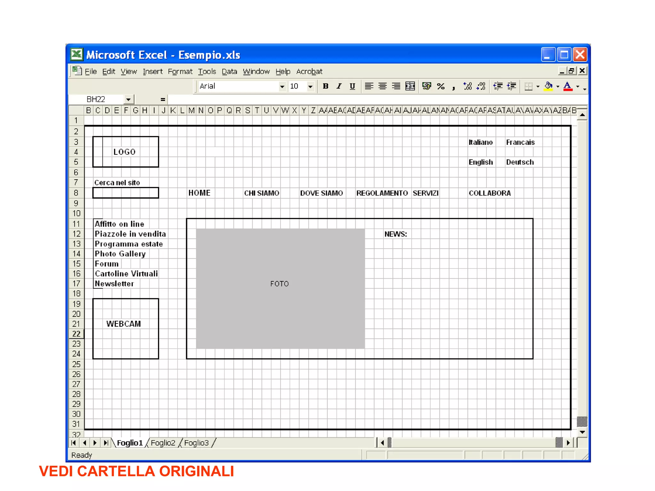Open the Format menu
This screenshot has width=655, height=491.
[180, 72]
